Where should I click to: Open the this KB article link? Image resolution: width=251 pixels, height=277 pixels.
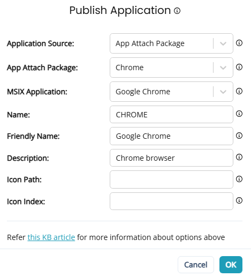click(51, 237)
